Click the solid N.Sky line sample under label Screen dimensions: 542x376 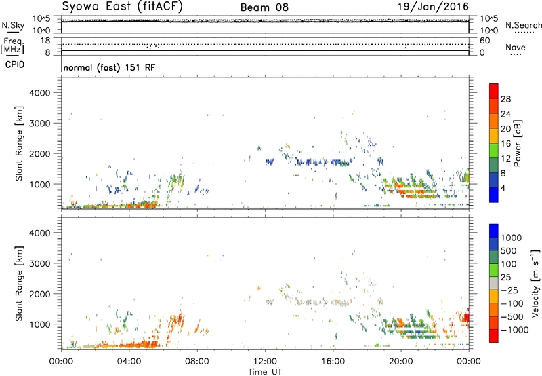point(13,33)
